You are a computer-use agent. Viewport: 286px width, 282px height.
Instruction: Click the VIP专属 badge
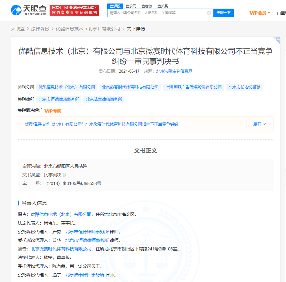pos(52,111)
